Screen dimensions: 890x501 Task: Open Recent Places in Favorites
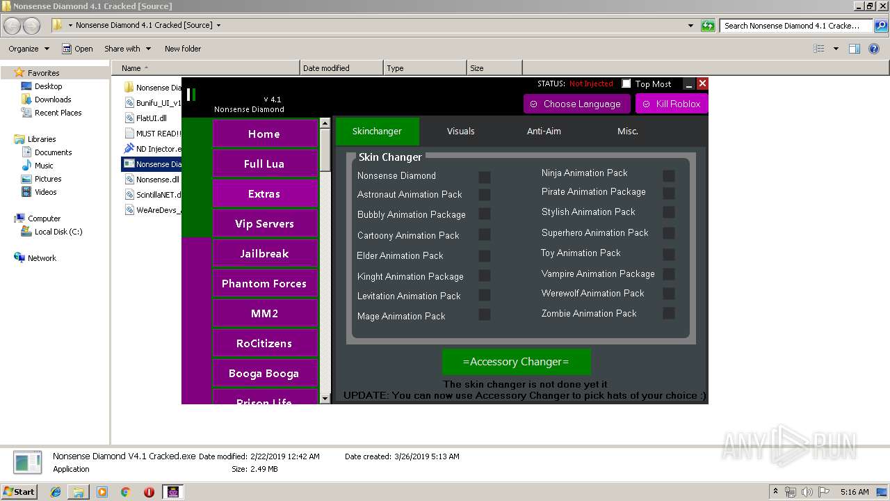point(57,113)
